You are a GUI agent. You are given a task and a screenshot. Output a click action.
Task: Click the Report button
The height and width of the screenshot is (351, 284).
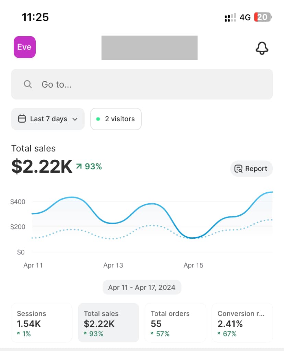coord(251,169)
